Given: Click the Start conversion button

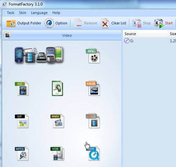Looking at the screenshot, I should click(x=163, y=23).
